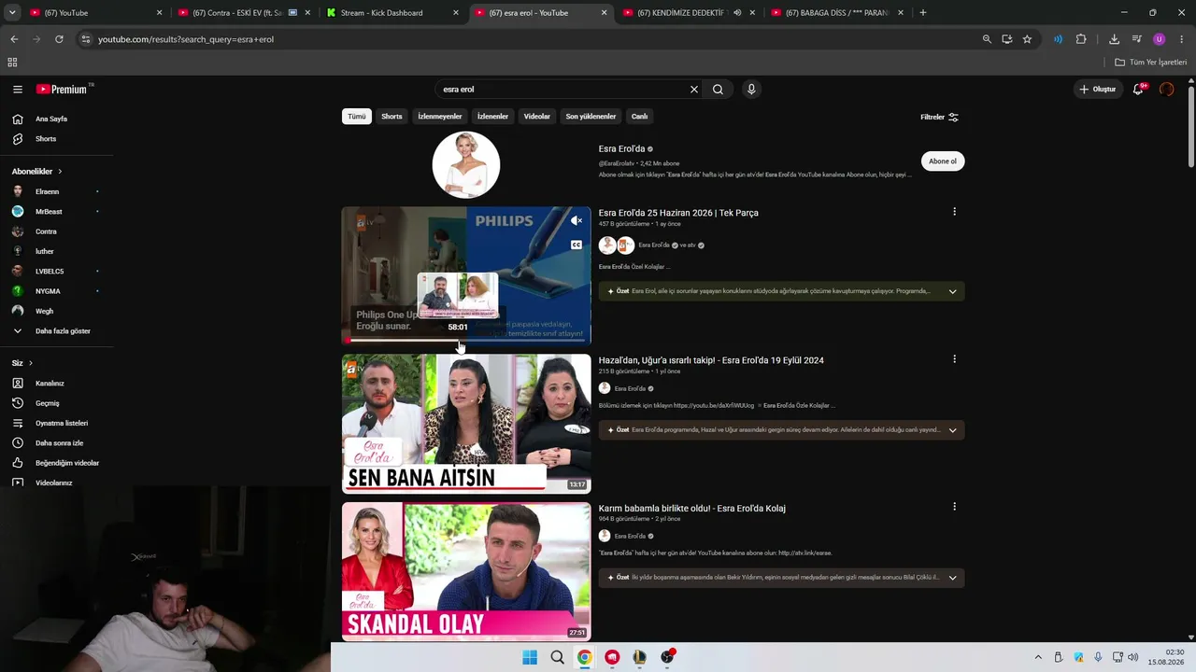Open more options for the Karım babamla video
1196x672 pixels.
954,507
